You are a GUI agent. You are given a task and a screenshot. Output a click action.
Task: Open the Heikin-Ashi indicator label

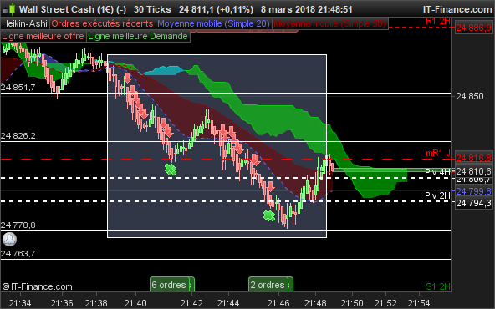coord(24,23)
